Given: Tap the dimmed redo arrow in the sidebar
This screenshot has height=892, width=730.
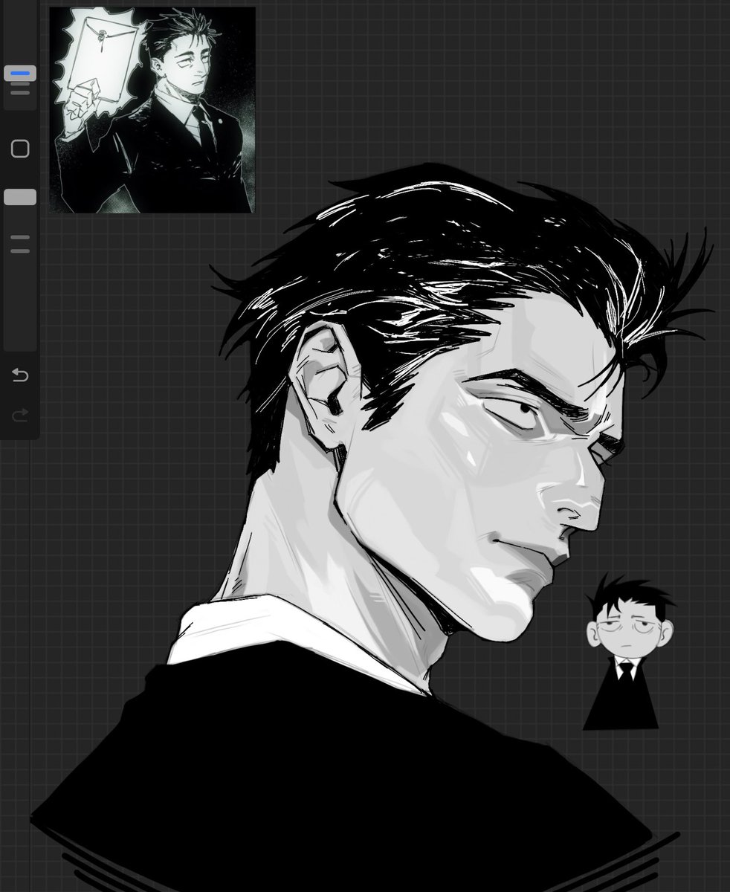Looking at the screenshot, I should pos(20,415).
